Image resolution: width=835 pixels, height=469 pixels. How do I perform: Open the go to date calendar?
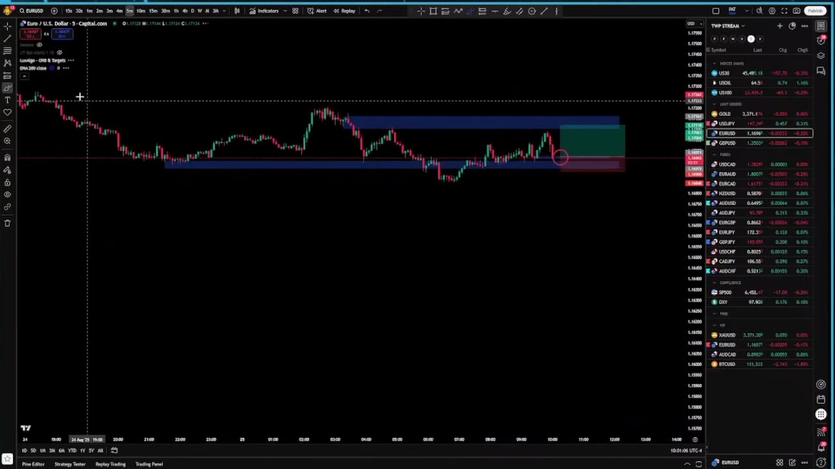[x=114, y=451]
